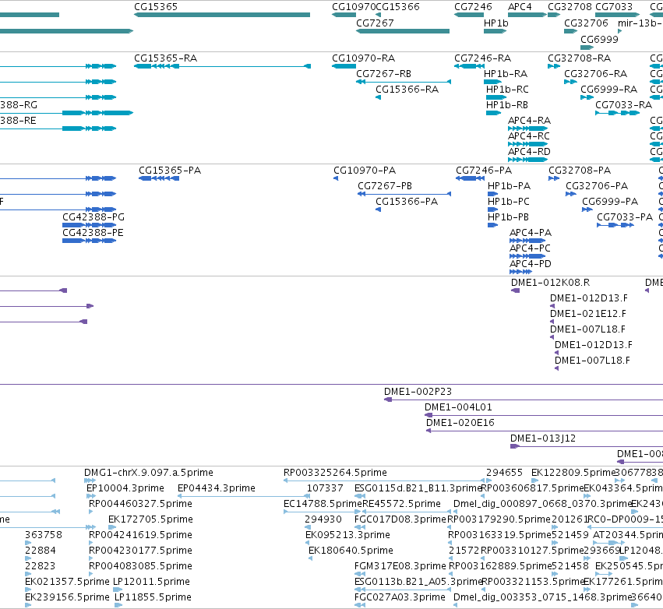
Task: Open the APC4-PD protein feature
Action: pyautogui.click(x=520, y=272)
